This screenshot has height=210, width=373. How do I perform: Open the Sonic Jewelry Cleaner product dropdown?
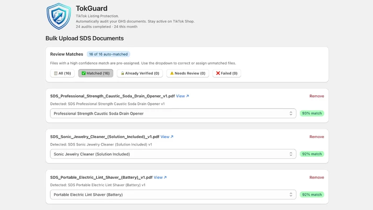[173, 154]
